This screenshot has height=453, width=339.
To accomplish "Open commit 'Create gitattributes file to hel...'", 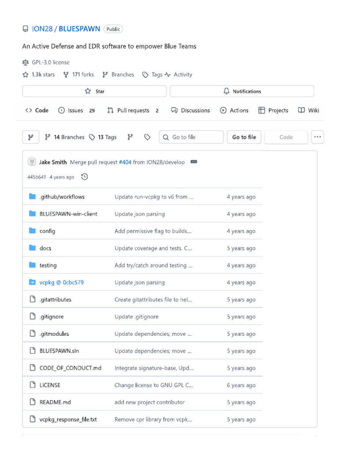I will [x=153, y=299].
